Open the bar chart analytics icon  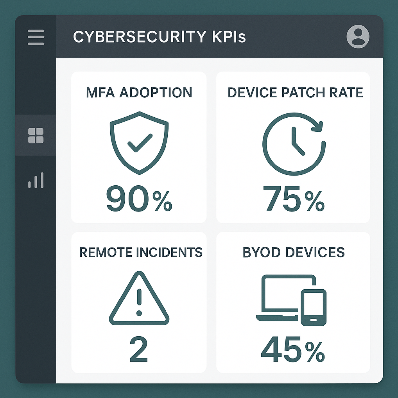pos(36,180)
